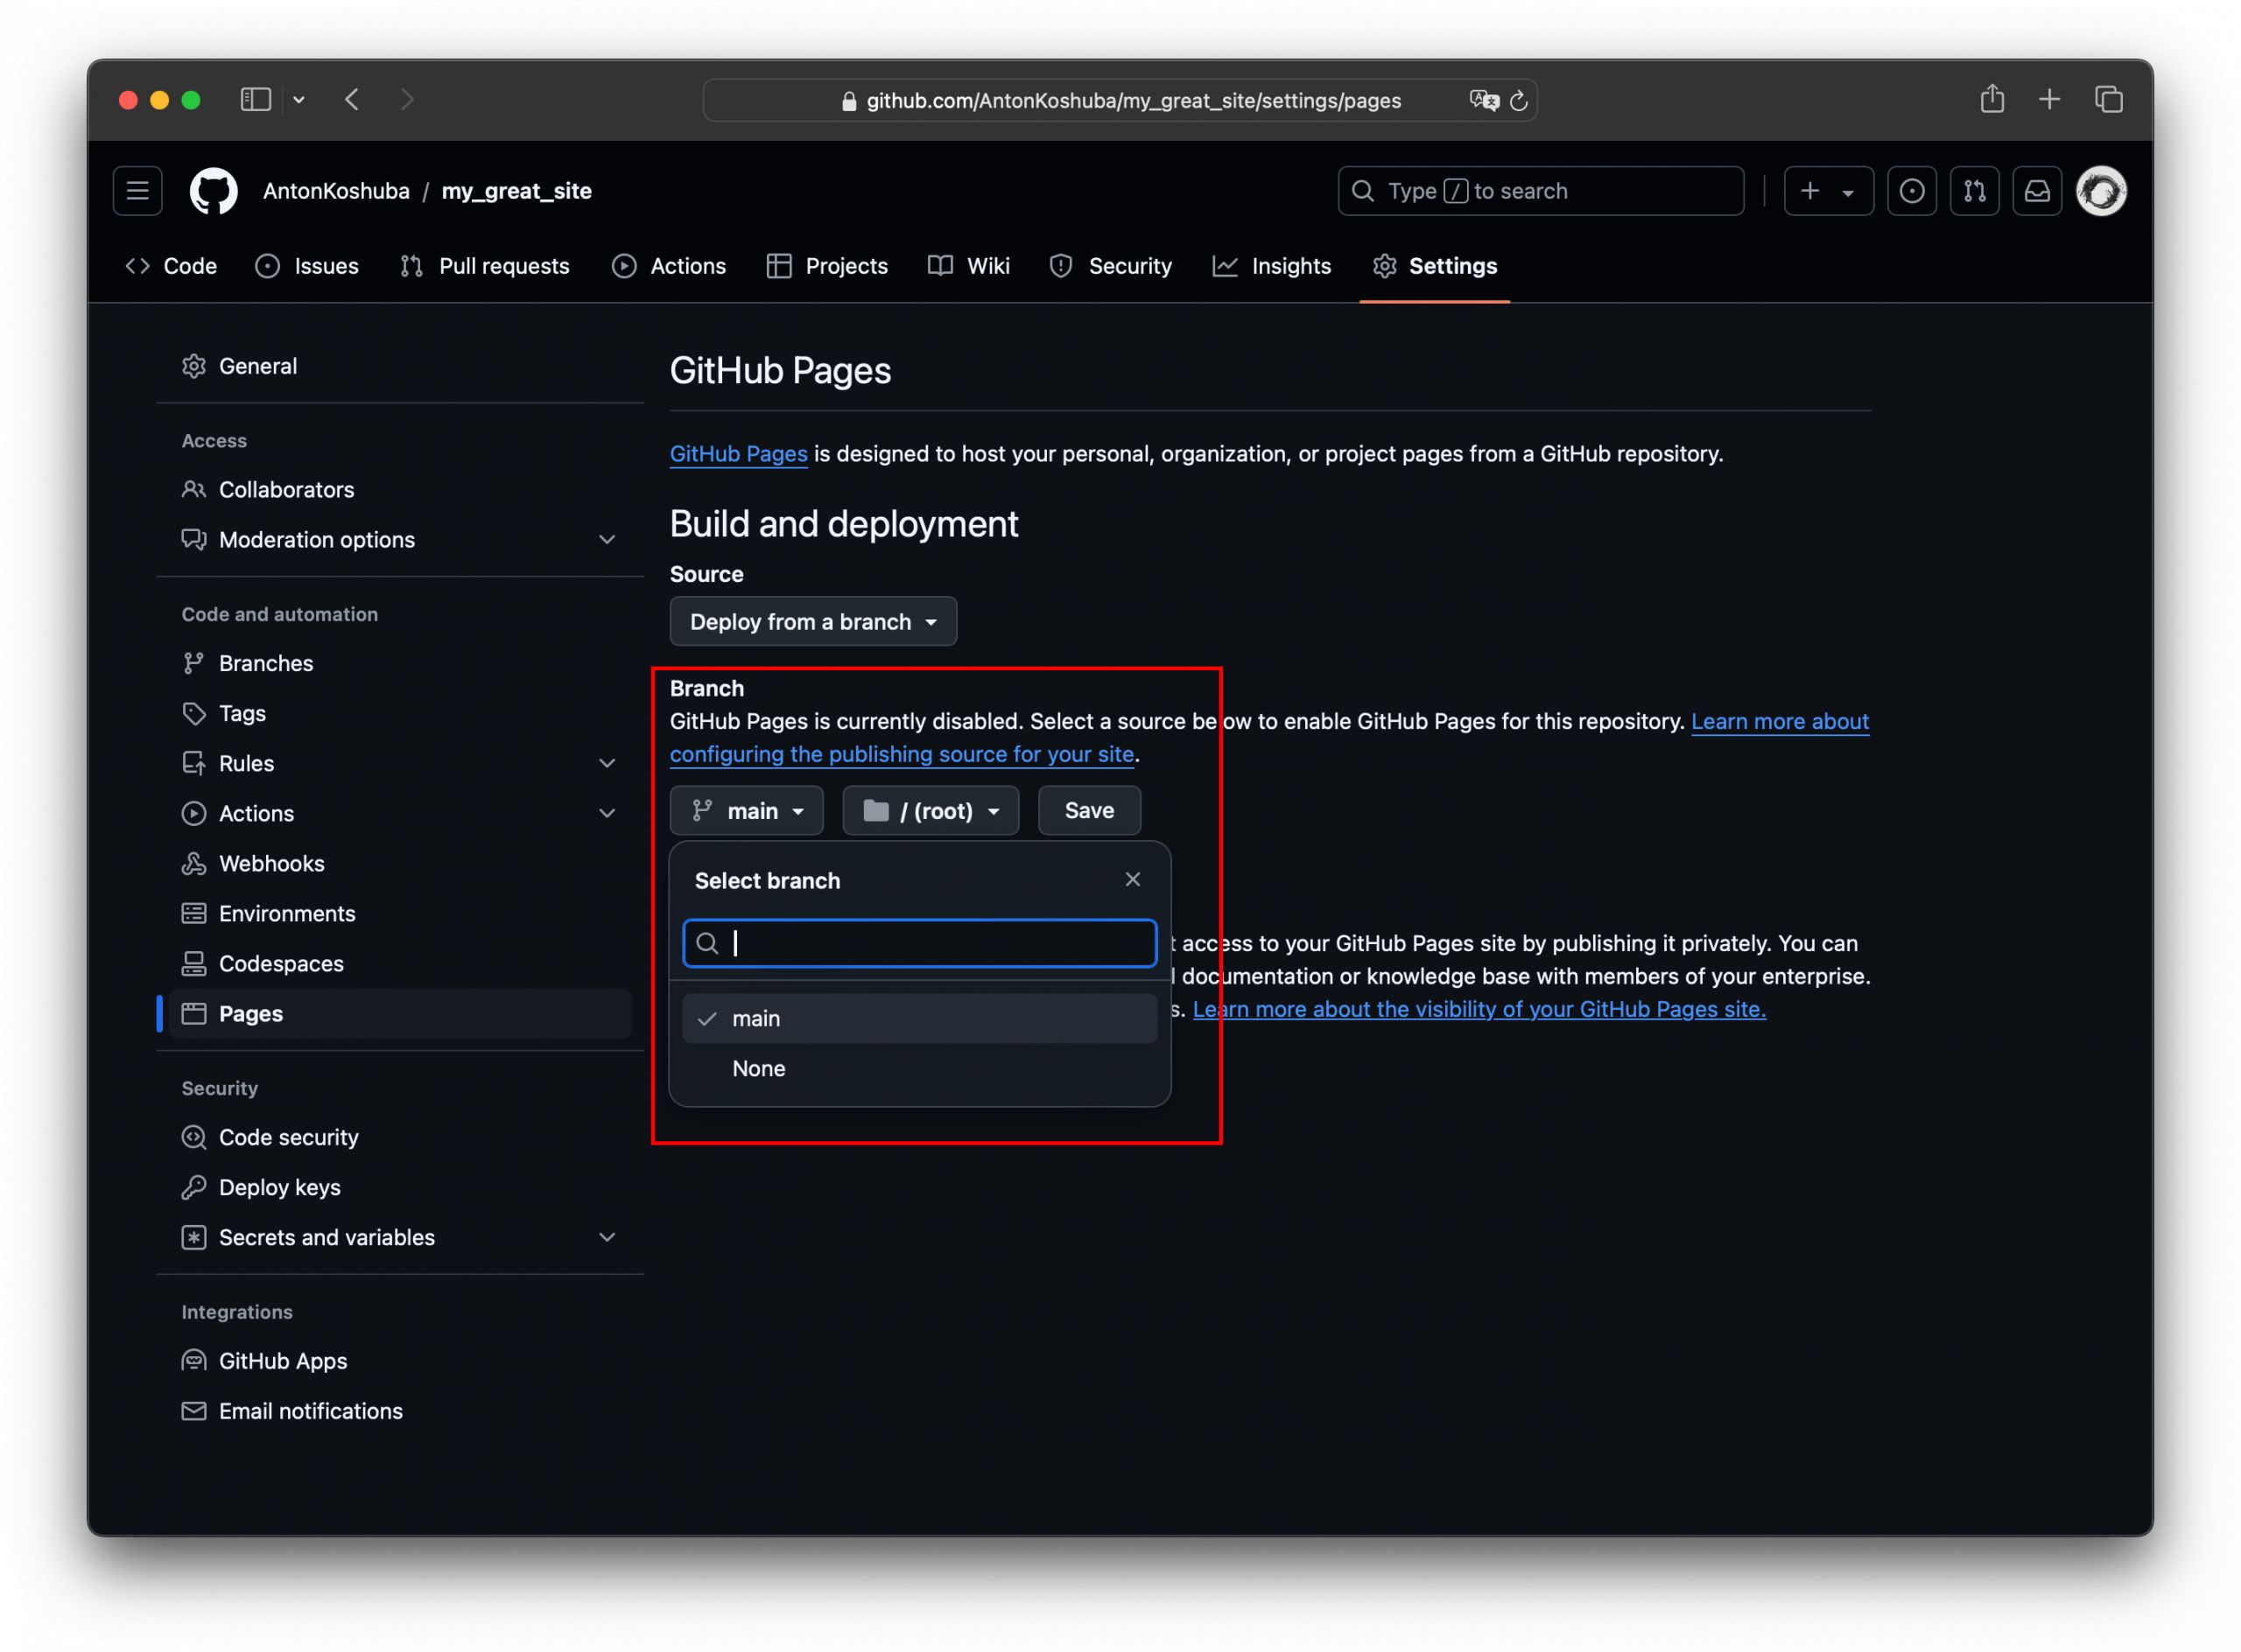This screenshot has height=1652, width=2241.
Task: Open the GitHub homepage octocat logo
Action: click(x=213, y=191)
